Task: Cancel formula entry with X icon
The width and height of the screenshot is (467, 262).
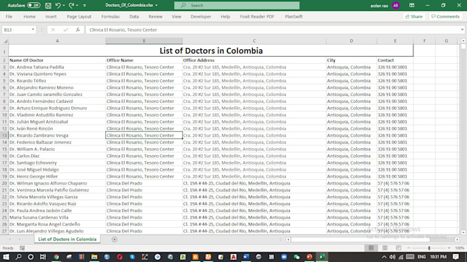Action: pyautogui.click(x=53, y=29)
